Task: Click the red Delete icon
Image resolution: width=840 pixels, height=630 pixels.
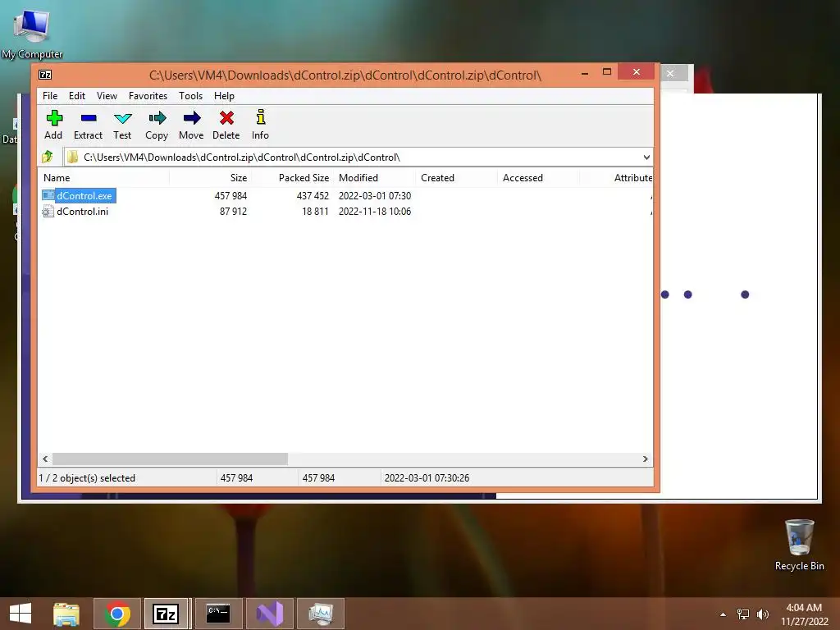Action: [x=226, y=118]
